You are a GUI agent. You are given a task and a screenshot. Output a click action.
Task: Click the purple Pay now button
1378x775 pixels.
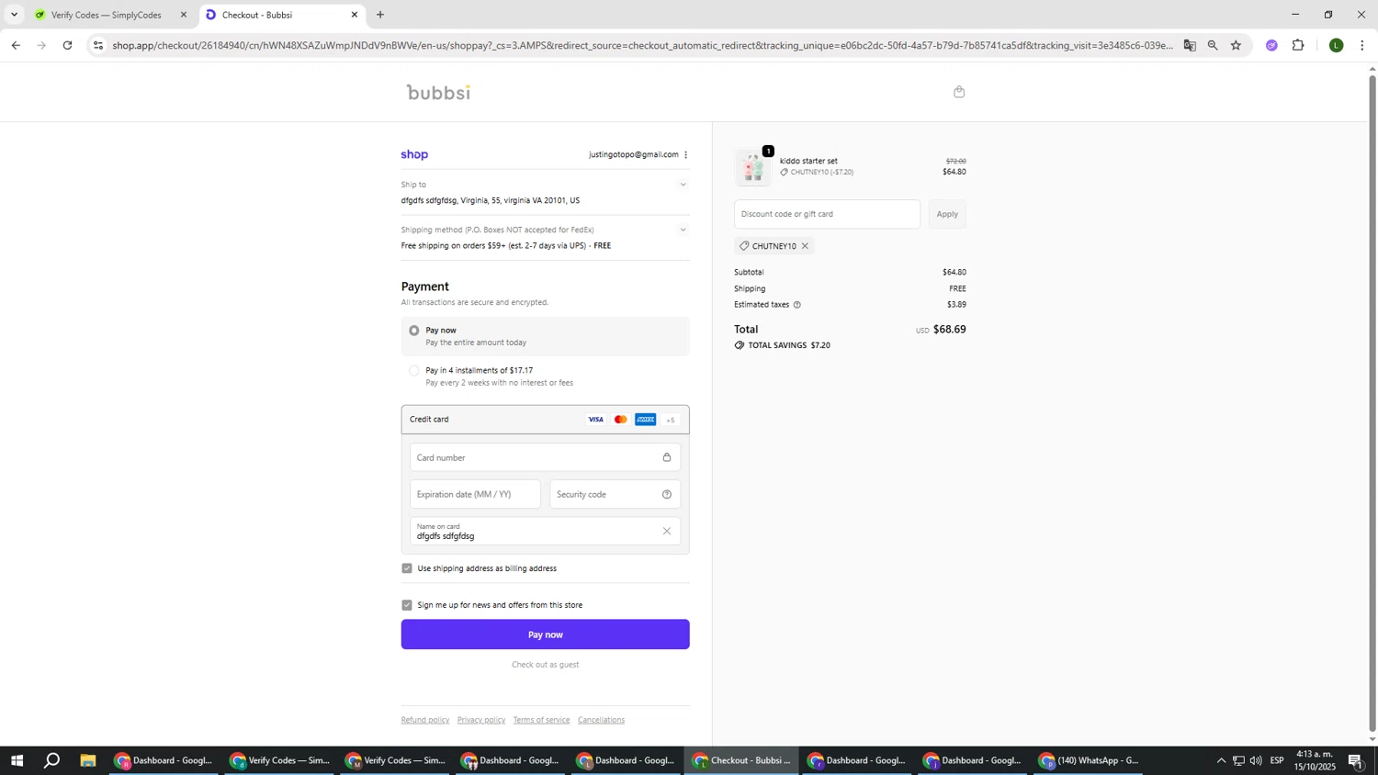click(545, 635)
